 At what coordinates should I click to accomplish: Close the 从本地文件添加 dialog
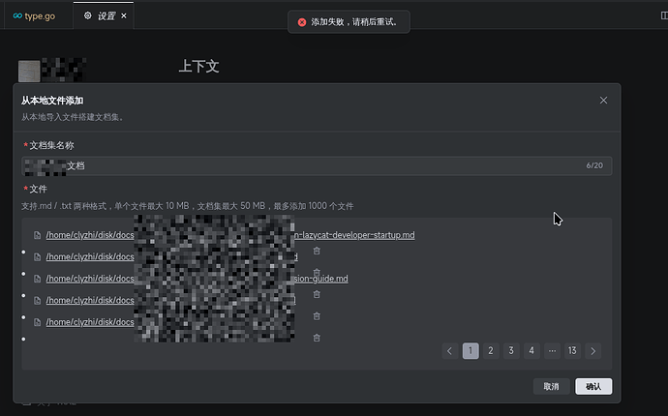(603, 100)
